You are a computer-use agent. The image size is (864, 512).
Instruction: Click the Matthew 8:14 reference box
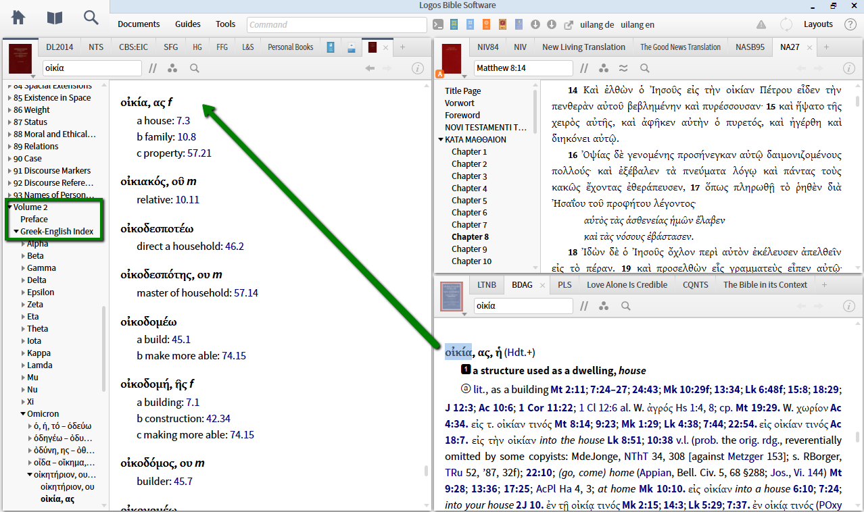[x=523, y=68]
